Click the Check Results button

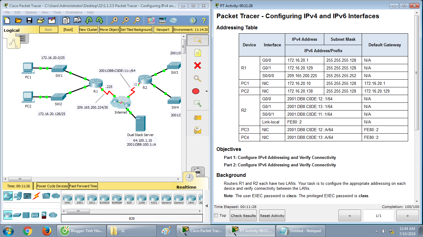pos(243,215)
